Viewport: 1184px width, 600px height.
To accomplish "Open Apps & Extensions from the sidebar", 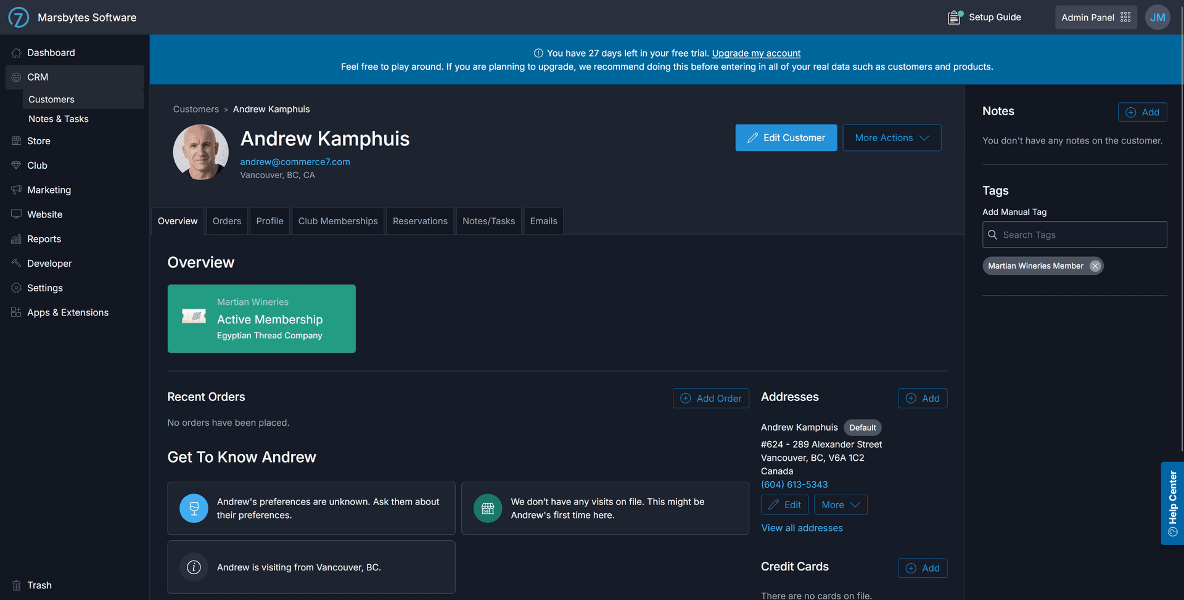I will 16,312.
